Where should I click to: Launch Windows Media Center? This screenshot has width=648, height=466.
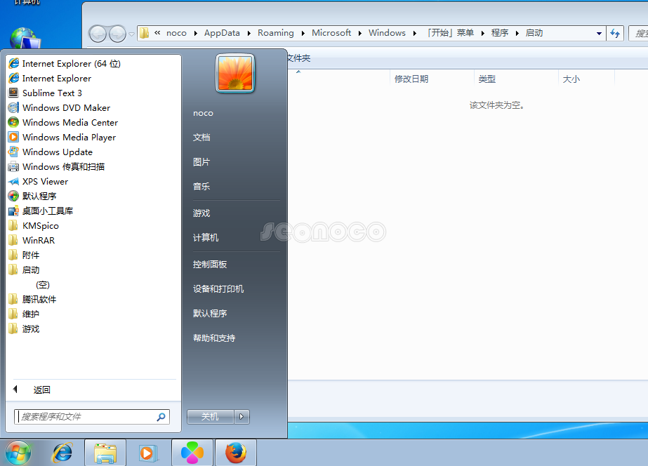70,122
